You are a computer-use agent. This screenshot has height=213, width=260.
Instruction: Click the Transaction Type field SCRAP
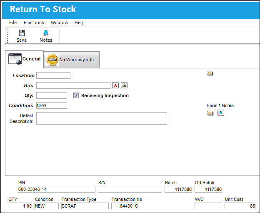point(85,206)
